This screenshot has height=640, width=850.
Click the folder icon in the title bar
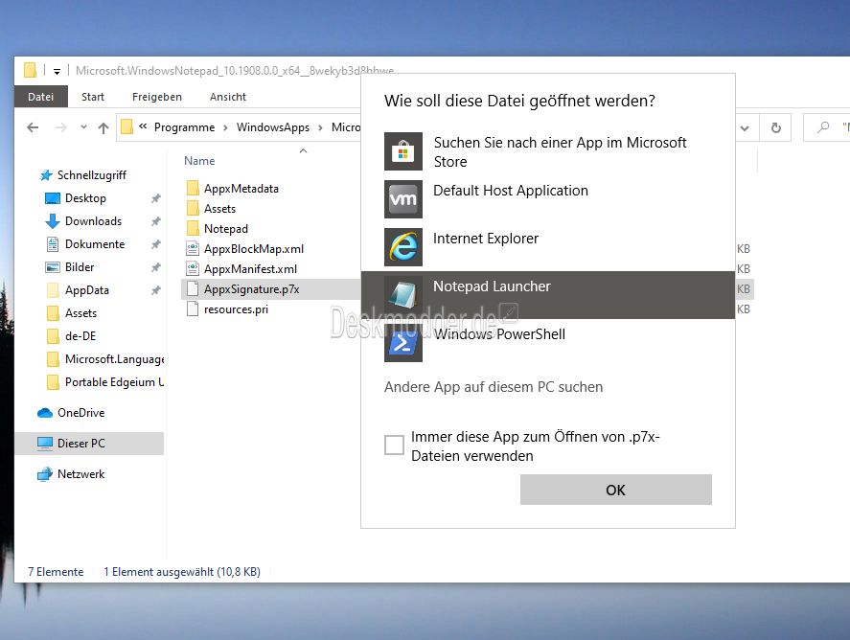(31, 71)
